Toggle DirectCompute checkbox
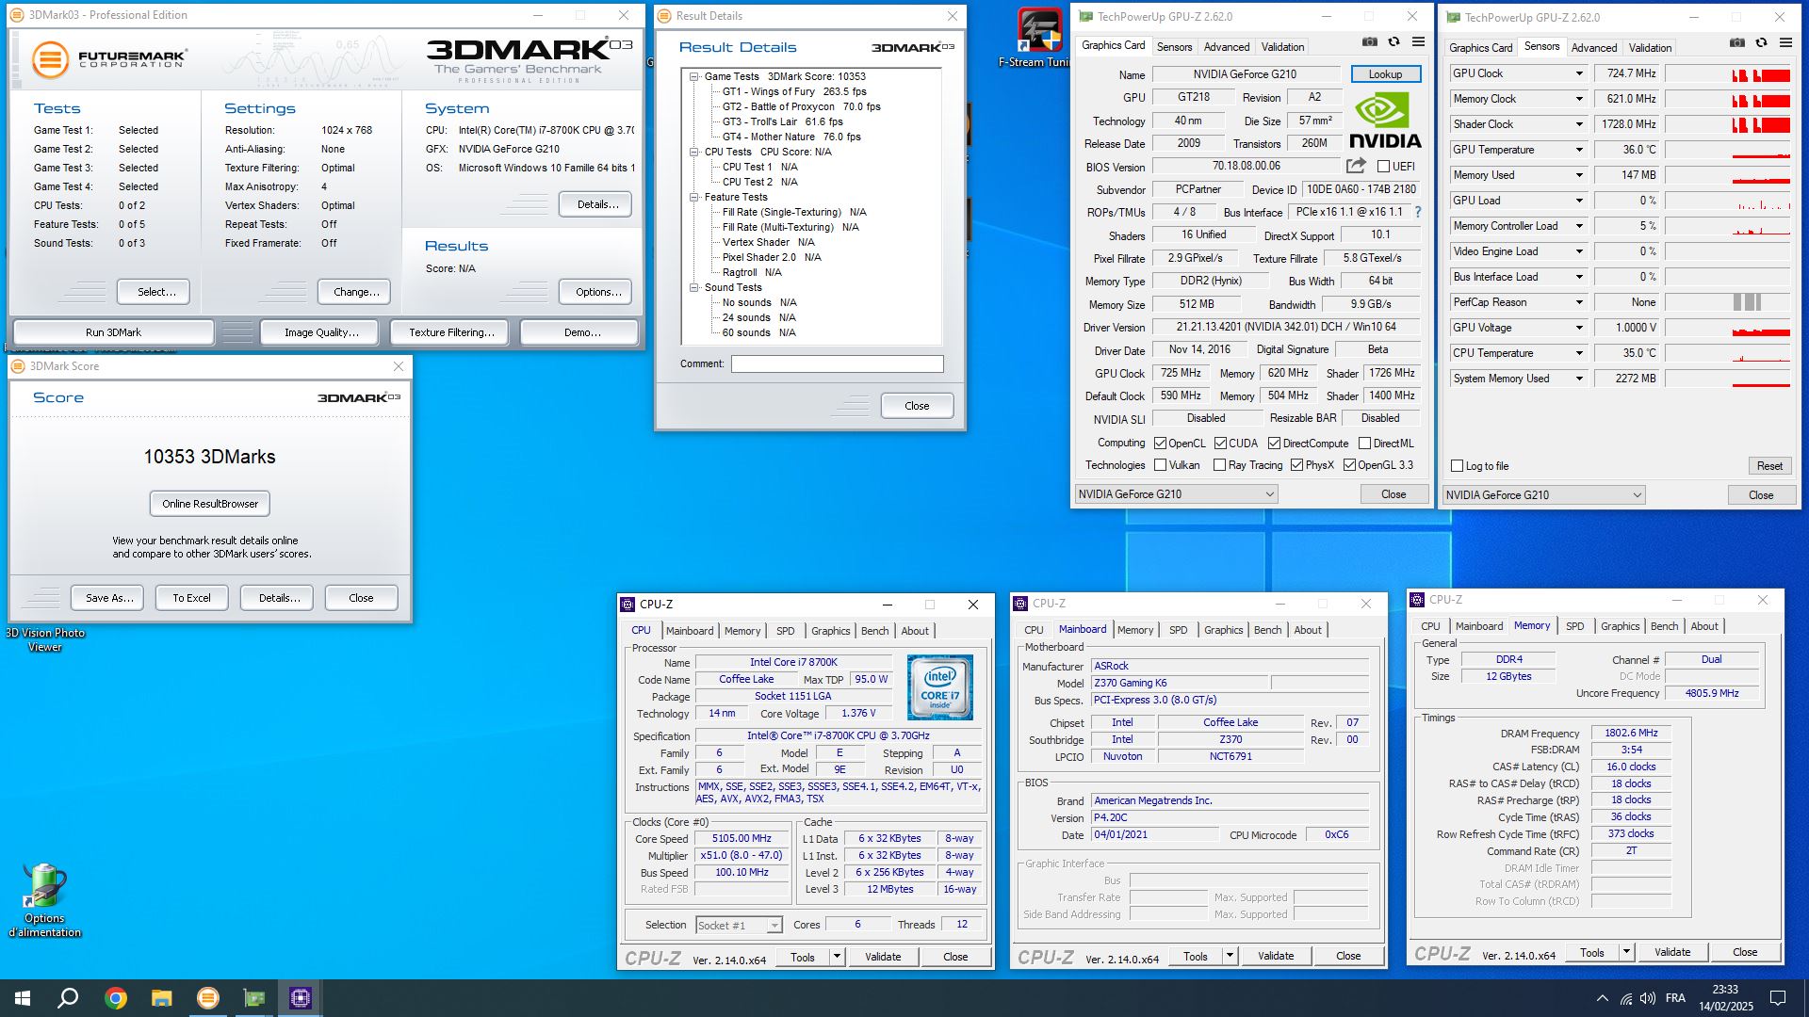Image resolution: width=1809 pixels, height=1017 pixels. click(1274, 444)
